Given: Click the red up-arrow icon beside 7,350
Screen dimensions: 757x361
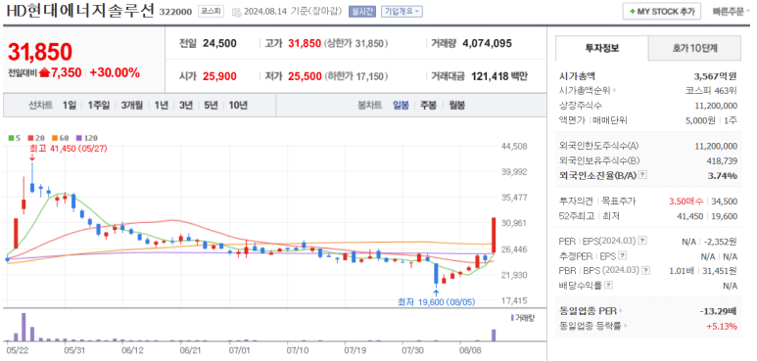Looking at the screenshot, I should point(45,72).
